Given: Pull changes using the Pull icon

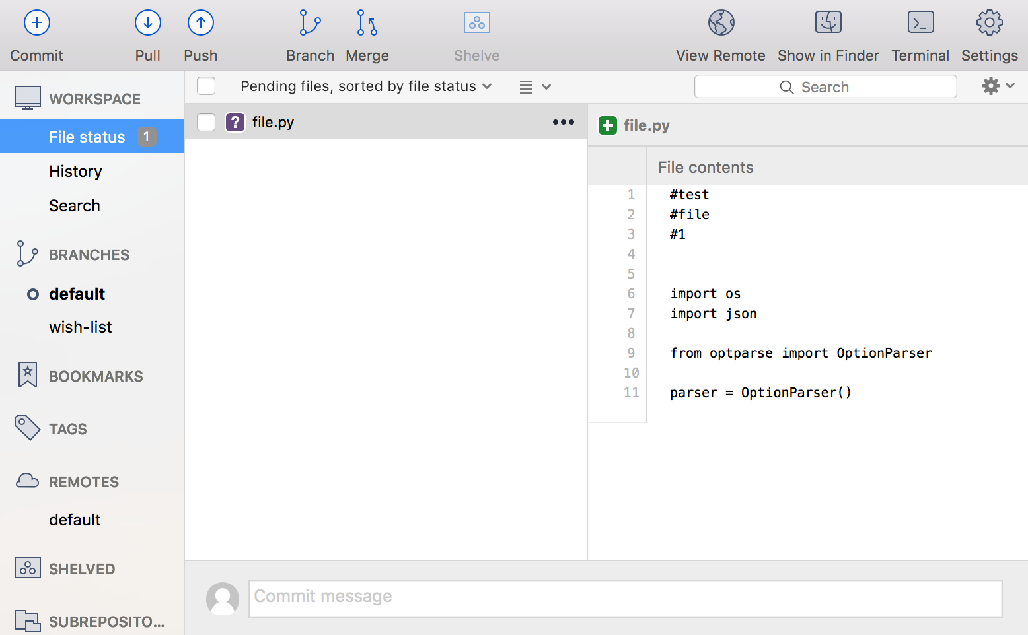Looking at the screenshot, I should coord(147,23).
